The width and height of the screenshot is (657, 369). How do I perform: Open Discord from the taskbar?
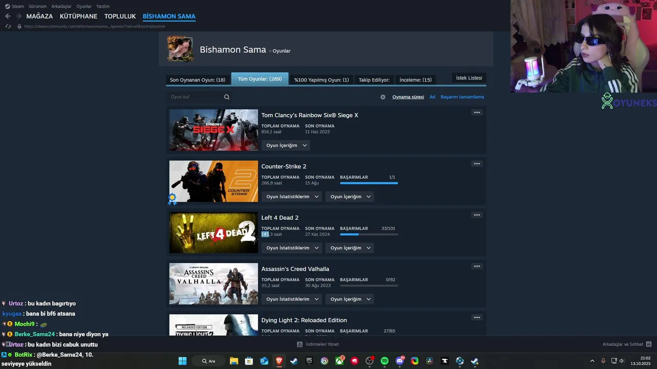[x=400, y=361]
